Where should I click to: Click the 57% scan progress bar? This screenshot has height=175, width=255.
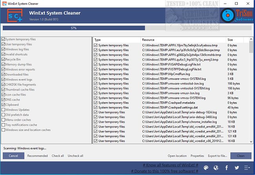tap(127, 28)
